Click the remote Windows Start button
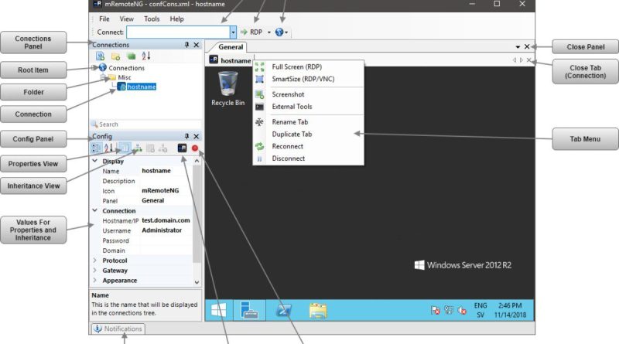Screen dimensions: 619x344 point(219,310)
